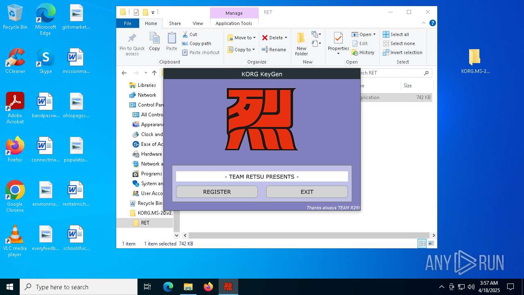Click the Firefox taskbar icon
524x295 pixels.
(x=208, y=287)
